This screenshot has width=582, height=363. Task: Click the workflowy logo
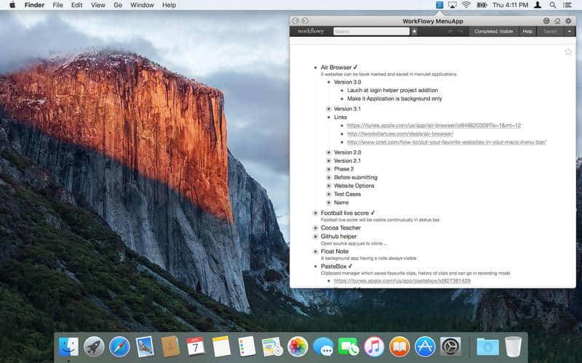coord(311,31)
